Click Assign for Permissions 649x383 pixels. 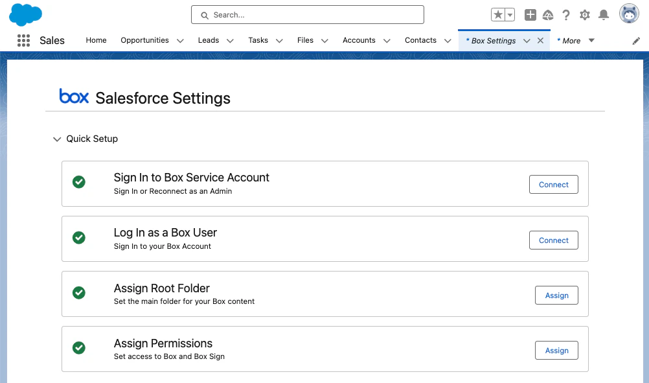556,351
